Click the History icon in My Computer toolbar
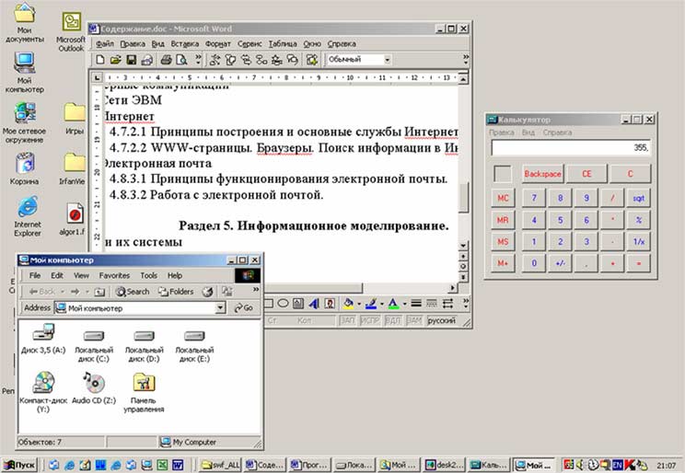The height and width of the screenshot is (473, 685). coord(207,292)
